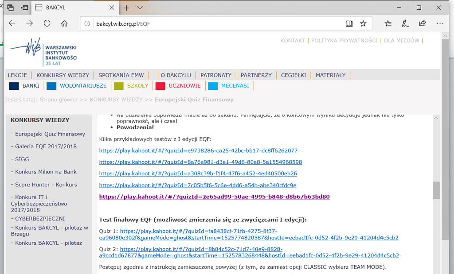
Task: Click the blue WOLONTARIUSZE square
Action: pyautogui.click(x=51, y=86)
